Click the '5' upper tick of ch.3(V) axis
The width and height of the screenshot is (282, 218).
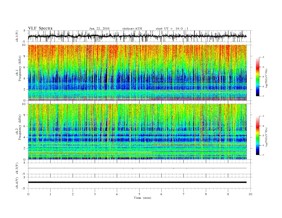pos(24,163)
